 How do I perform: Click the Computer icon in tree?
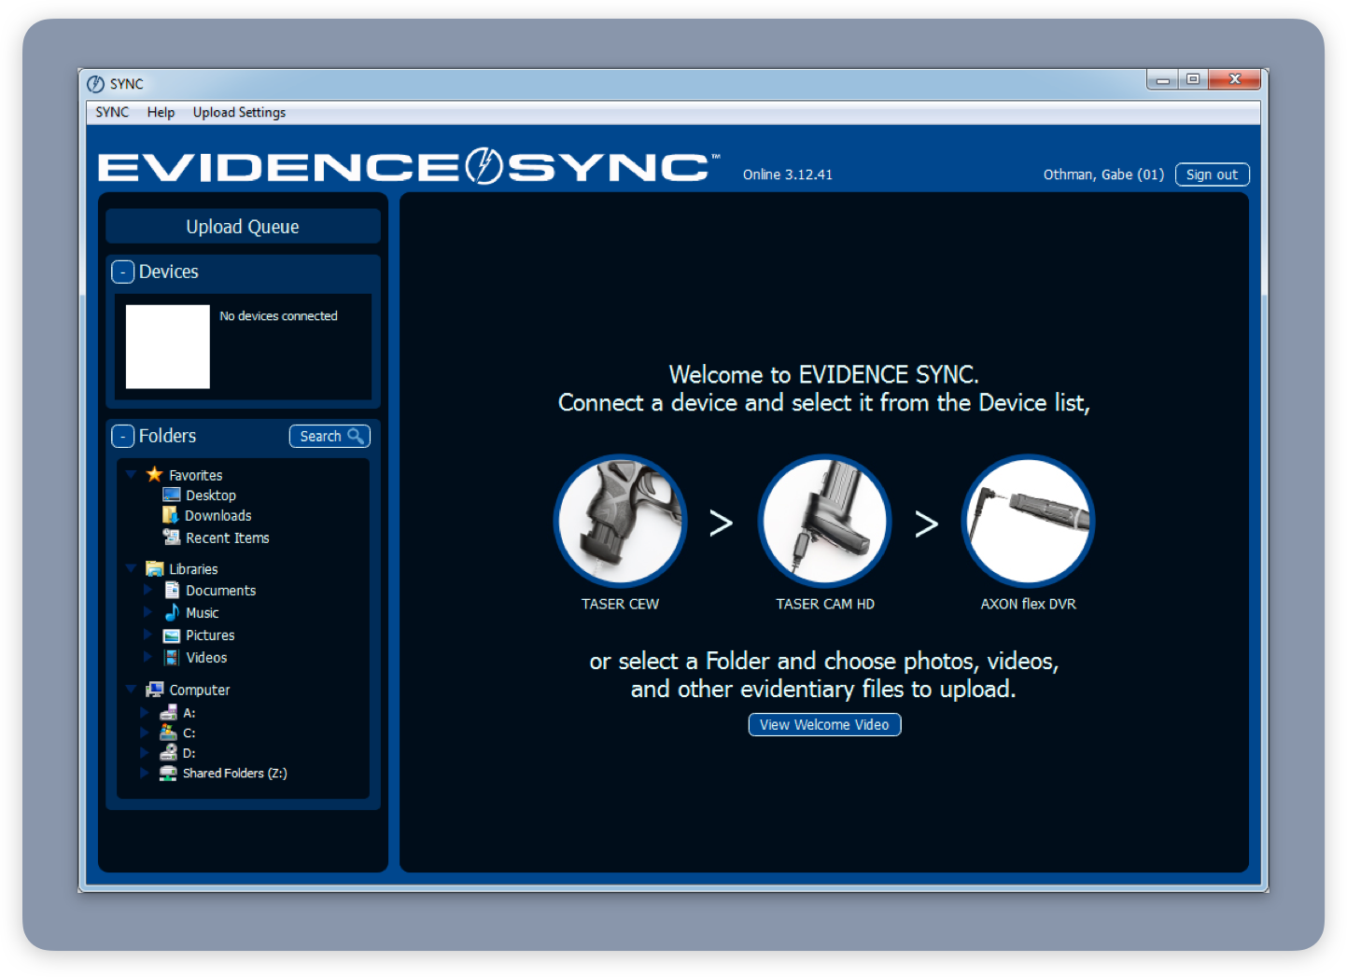[155, 690]
